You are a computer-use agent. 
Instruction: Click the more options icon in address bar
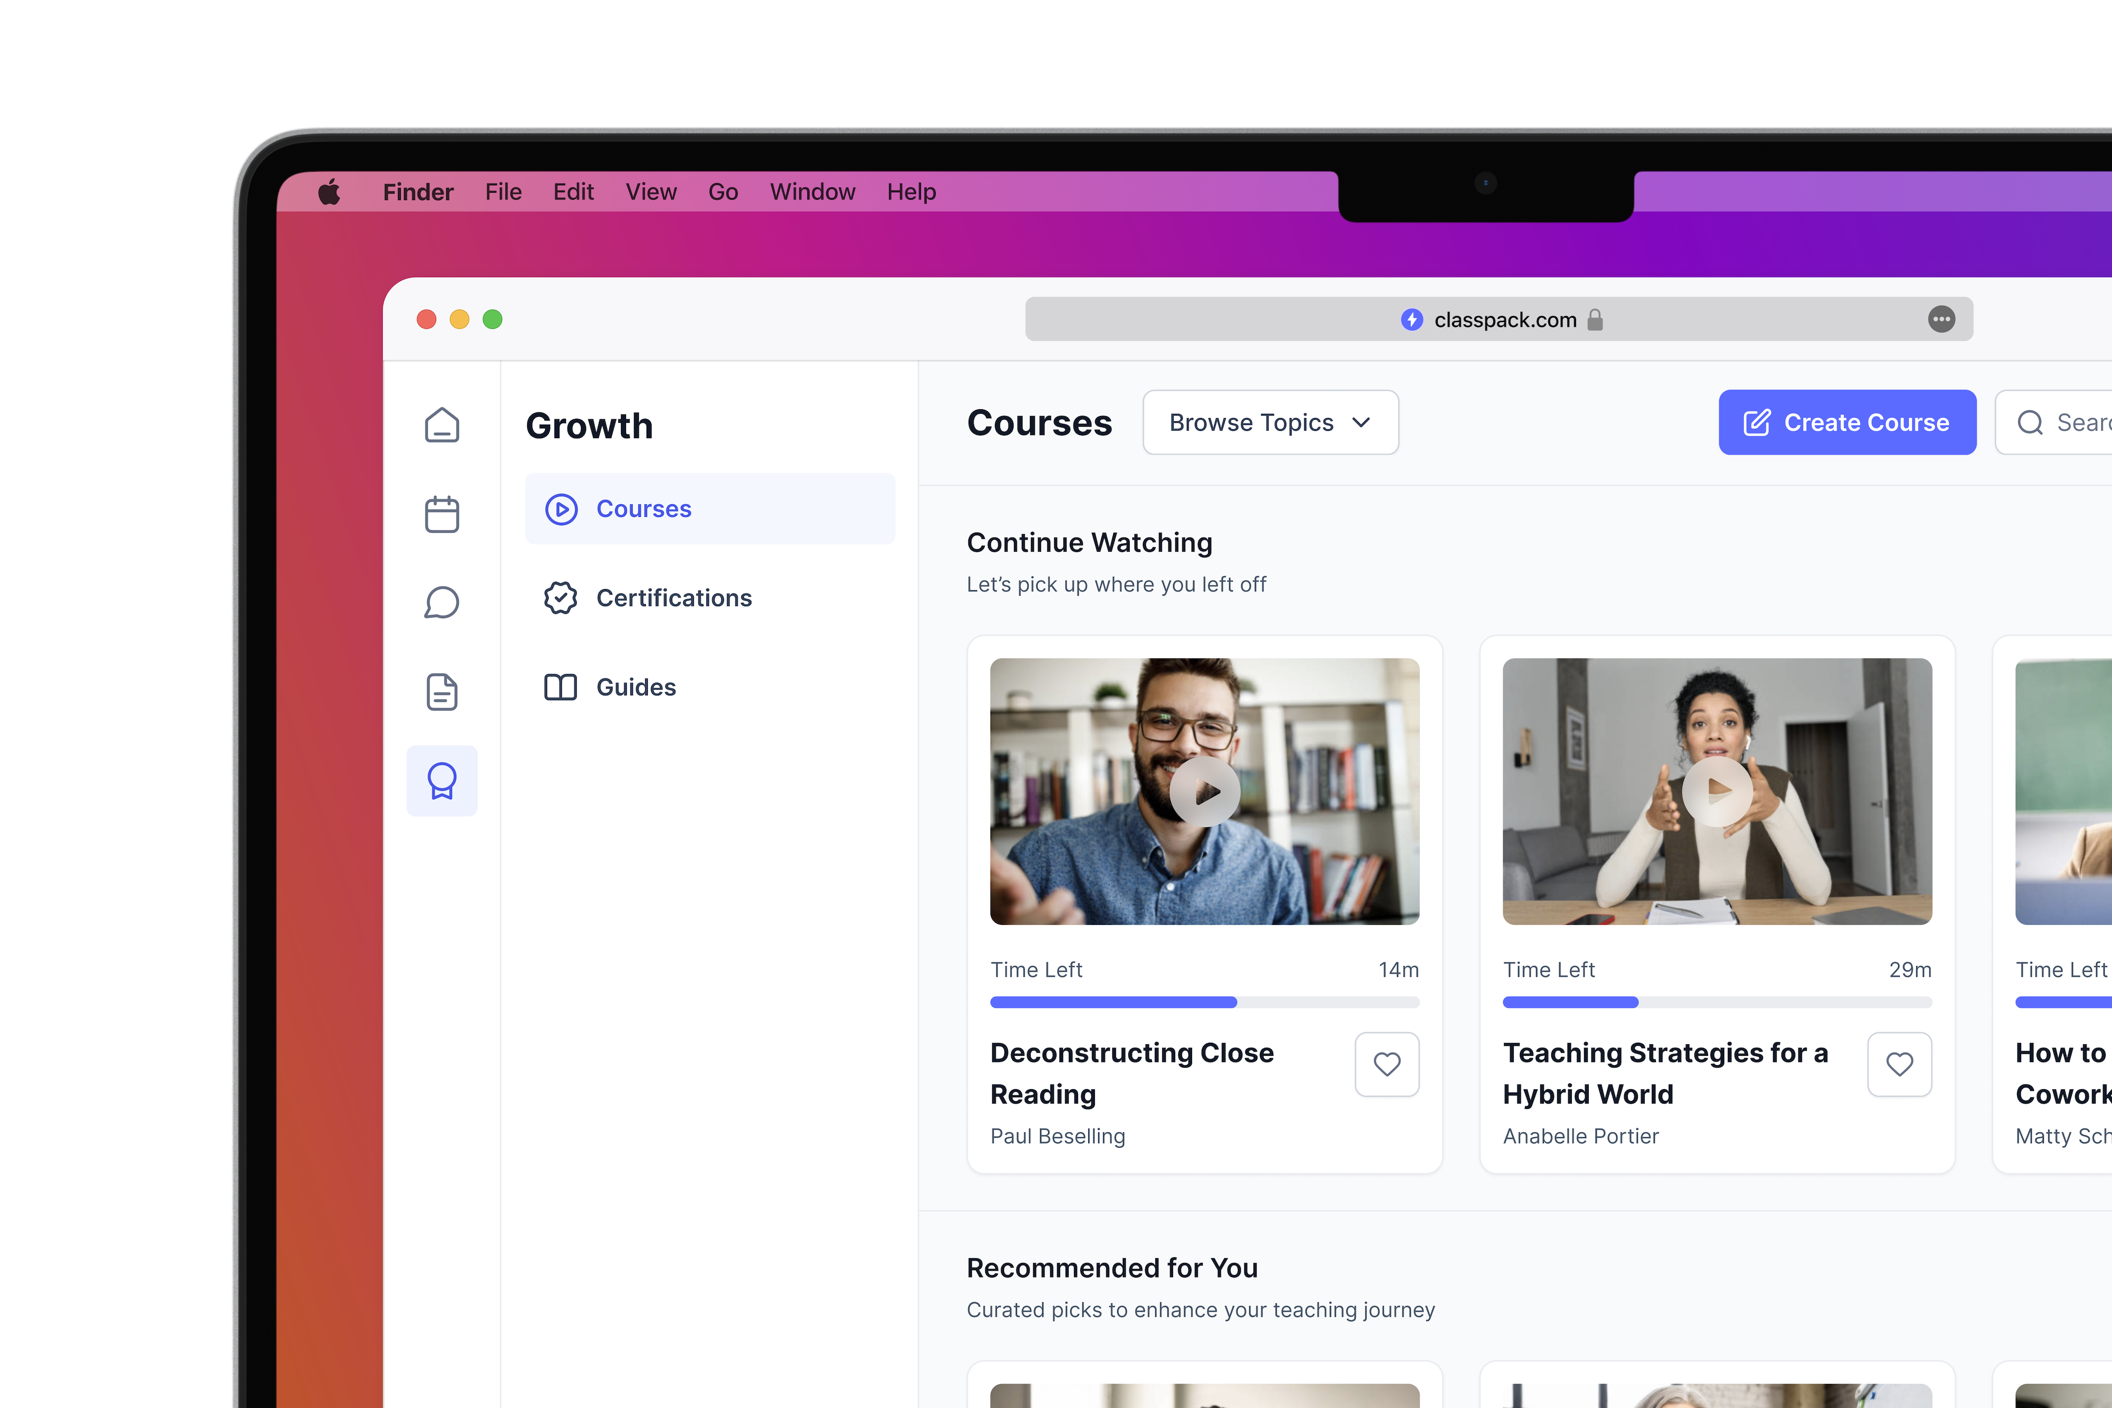[x=1940, y=320]
